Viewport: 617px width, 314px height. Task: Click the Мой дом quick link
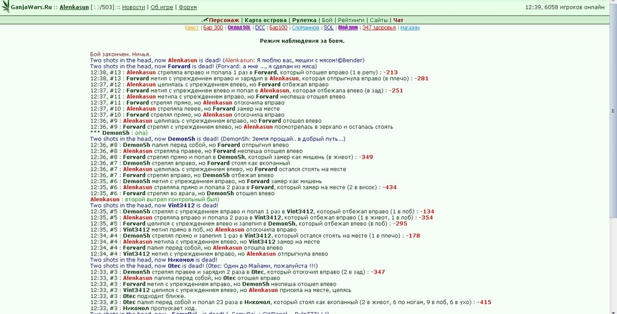(x=348, y=28)
